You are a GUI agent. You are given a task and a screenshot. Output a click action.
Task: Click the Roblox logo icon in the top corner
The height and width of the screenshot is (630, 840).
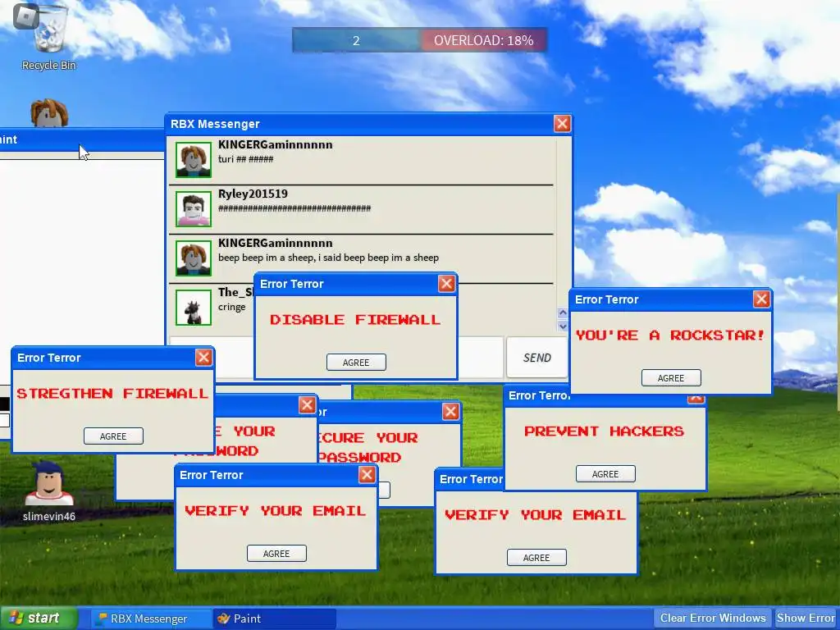click(25, 16)
